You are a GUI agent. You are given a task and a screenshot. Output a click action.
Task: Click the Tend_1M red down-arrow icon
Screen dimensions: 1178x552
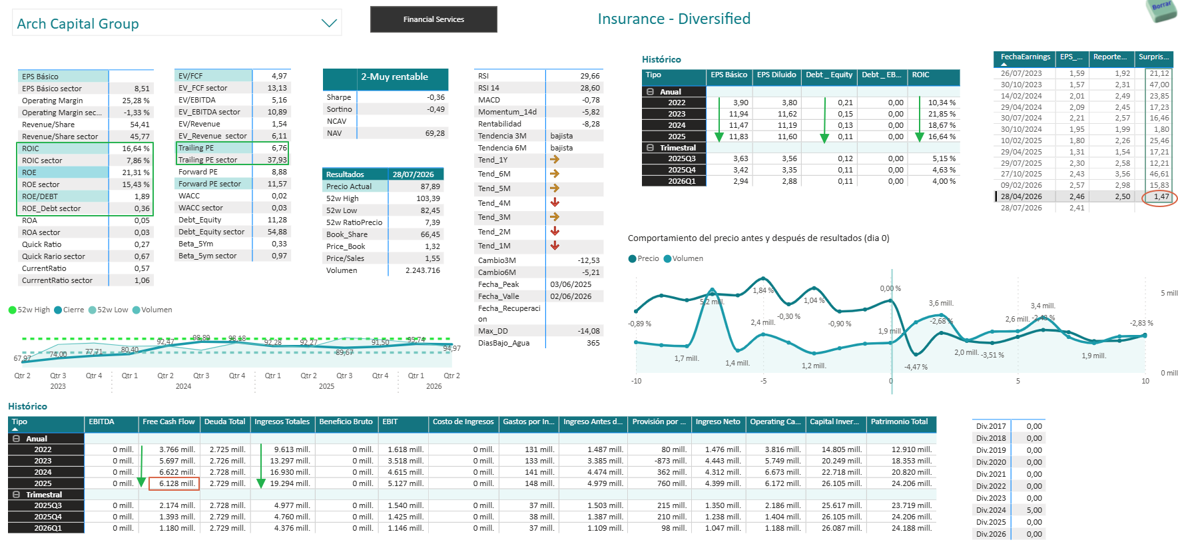[x=555, y=246]
